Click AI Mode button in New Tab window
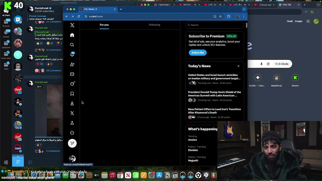This screenshot has height=181, width=322. tap(282, 64)
